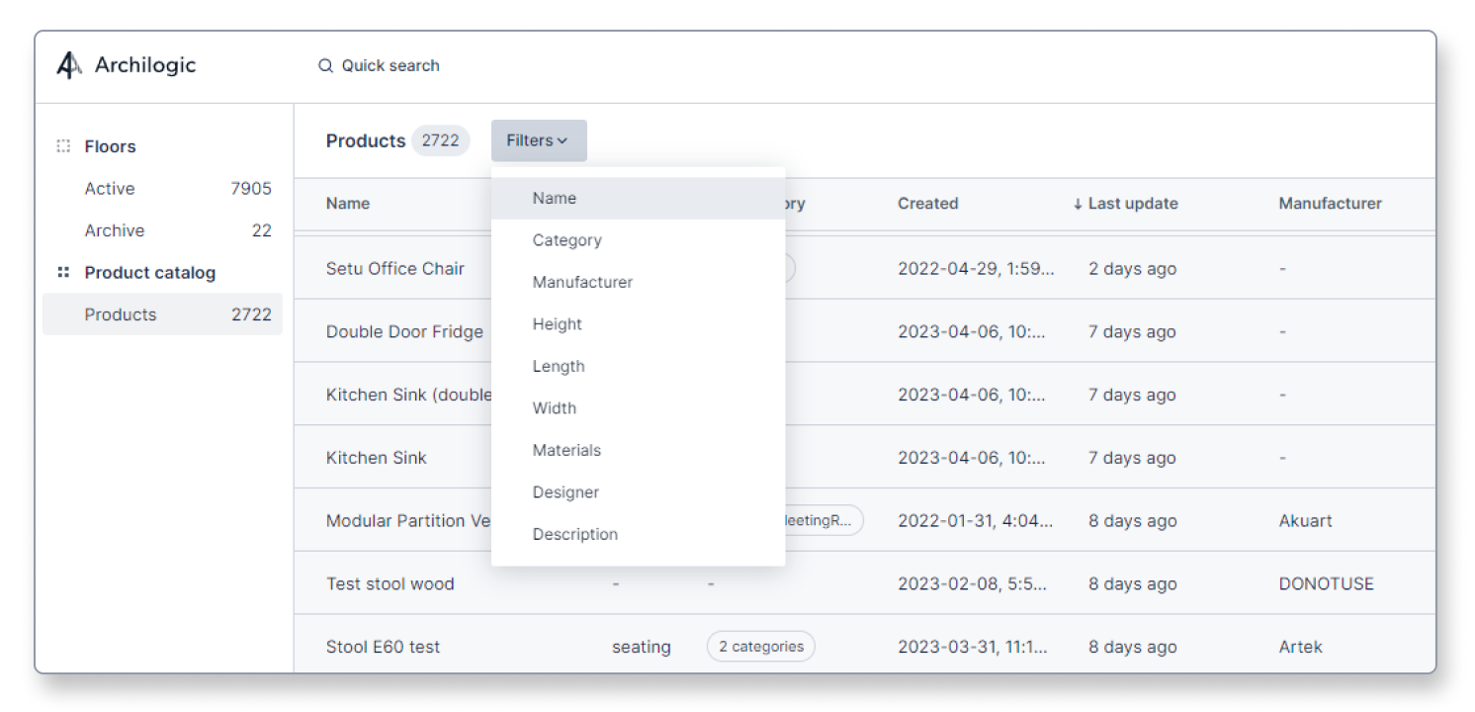
Task: Select Width filter option
Action: 639,408
